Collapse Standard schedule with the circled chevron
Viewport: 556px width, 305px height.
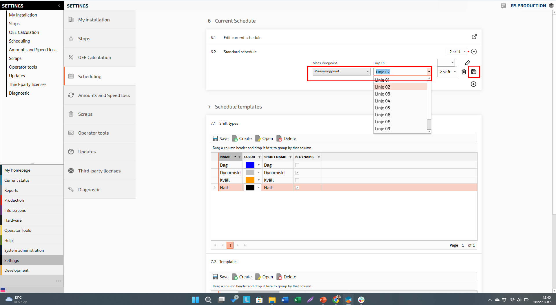(474, 52)
